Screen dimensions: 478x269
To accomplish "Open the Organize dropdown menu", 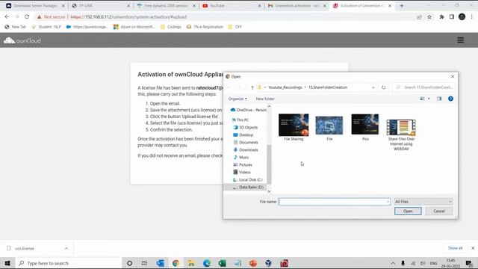I will click(238, 99).
